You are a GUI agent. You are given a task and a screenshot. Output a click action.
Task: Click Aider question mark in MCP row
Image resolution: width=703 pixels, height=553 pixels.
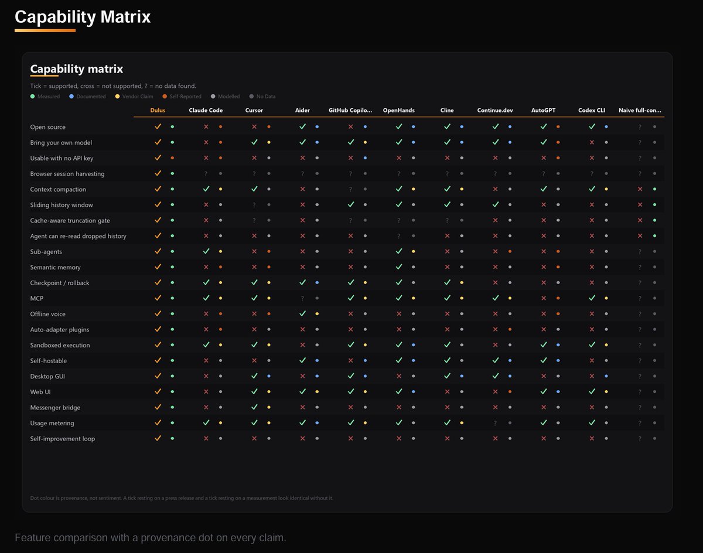pos(302,298)
